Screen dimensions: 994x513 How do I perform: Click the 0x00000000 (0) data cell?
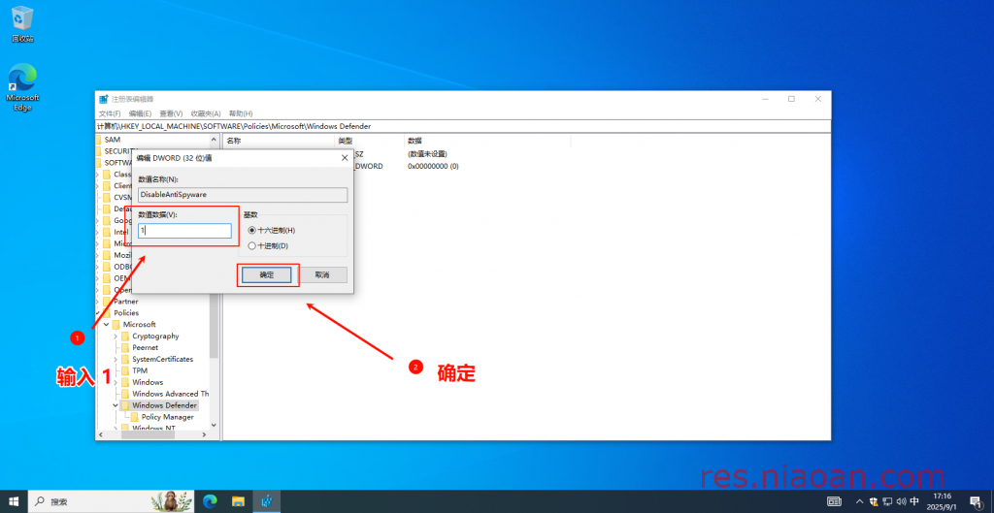pos(433,166)
